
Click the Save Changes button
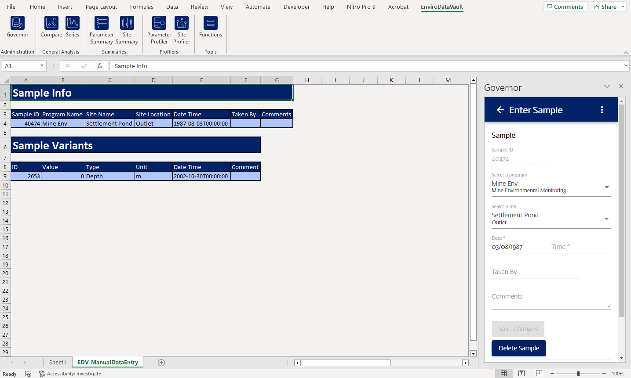click(518, 329)
